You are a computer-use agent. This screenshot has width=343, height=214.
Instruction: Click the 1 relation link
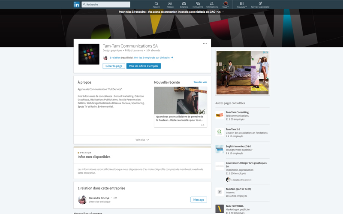[115, 57]
